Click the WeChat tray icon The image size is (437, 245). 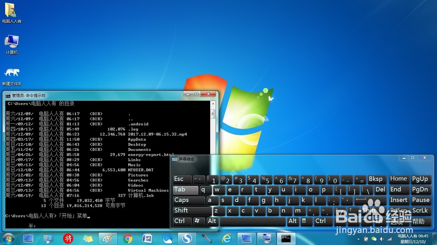[374, 239]
